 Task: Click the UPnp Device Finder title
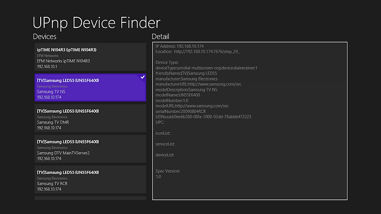point(97,22)
